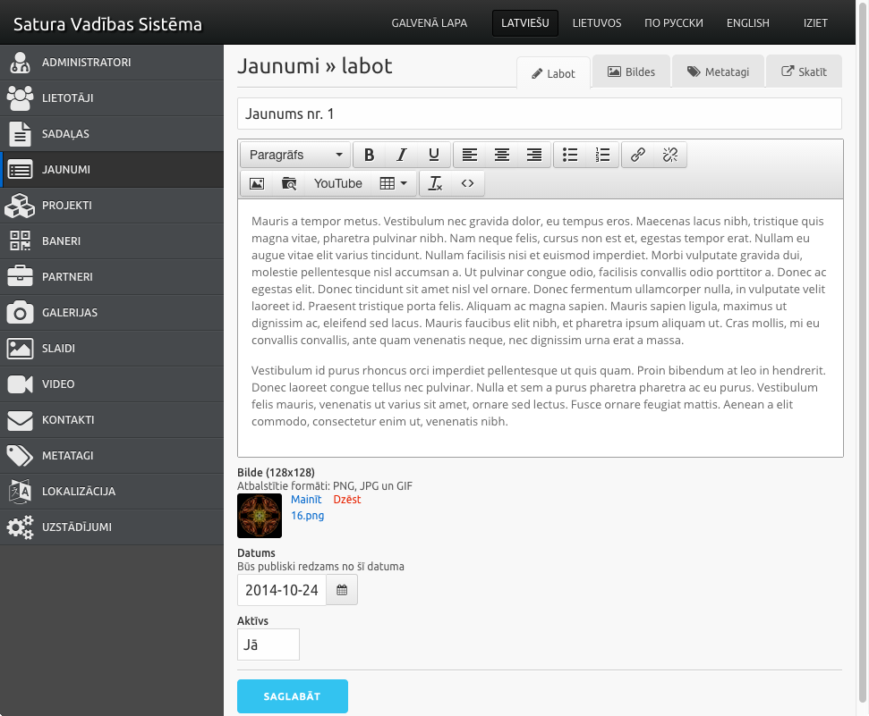Open the source code view
869x716 pixels.
click(467, 183)
